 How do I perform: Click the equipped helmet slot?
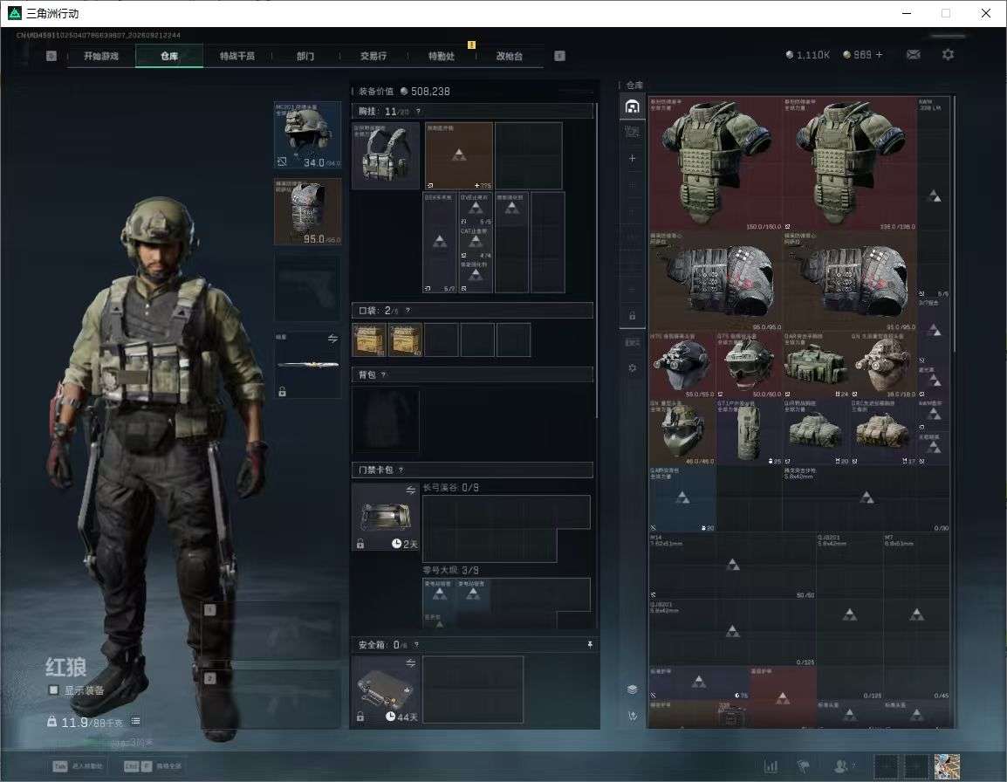308,135
